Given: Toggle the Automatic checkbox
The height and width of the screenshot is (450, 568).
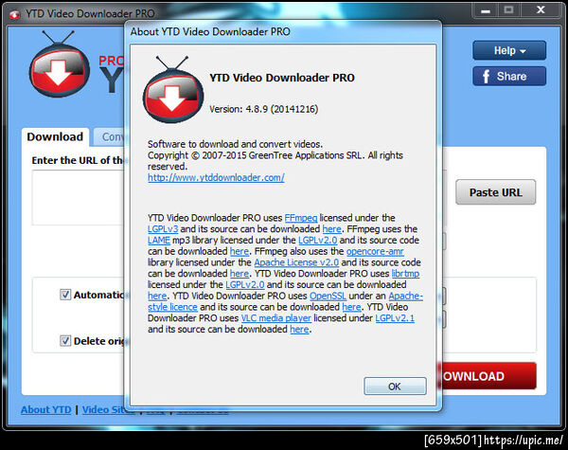Looking at the screenshot, I should 65,295.
